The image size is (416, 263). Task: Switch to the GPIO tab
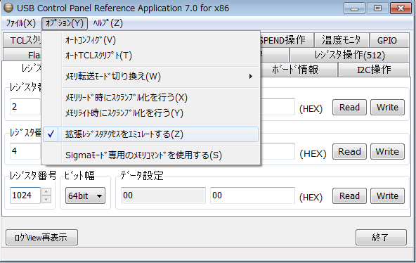tap(389, 40)
